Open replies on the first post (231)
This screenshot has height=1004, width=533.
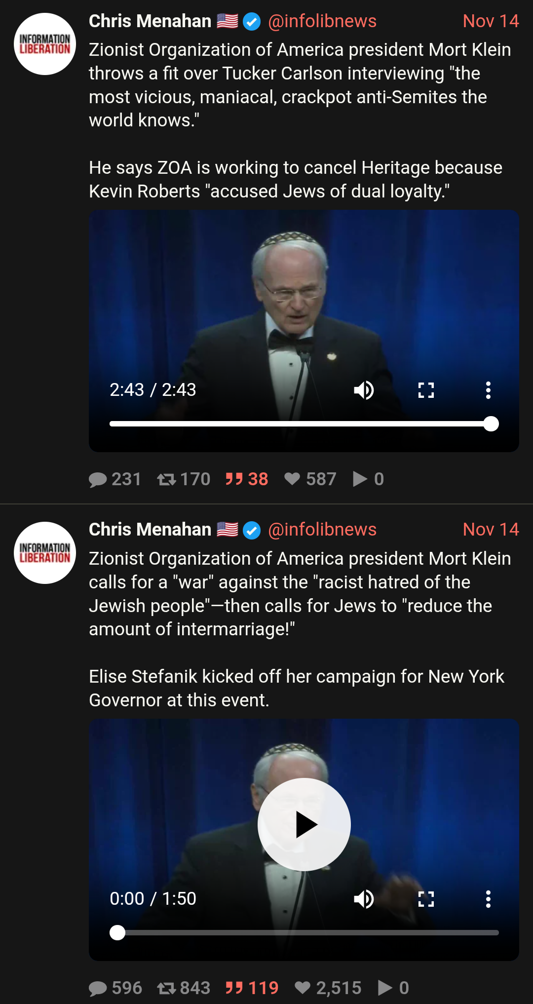pos(115,479)
